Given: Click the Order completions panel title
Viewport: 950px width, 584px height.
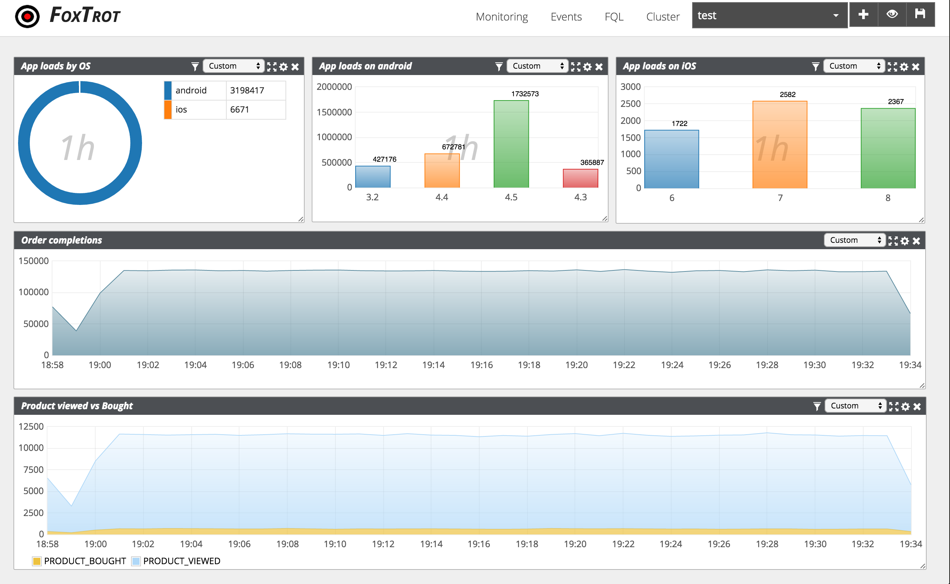Looking at the screenshot, I should pos(61,240).
